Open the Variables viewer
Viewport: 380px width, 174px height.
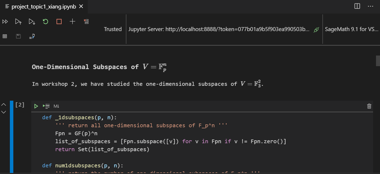[5, 36]
